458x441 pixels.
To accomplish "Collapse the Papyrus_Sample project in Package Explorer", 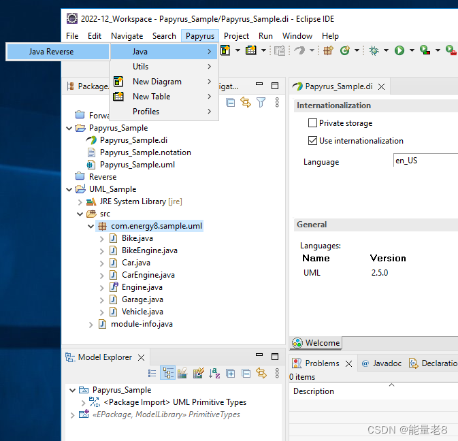I will point(69,128).
